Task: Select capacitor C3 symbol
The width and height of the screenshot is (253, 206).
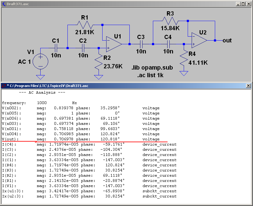Action: click(141, 44)
